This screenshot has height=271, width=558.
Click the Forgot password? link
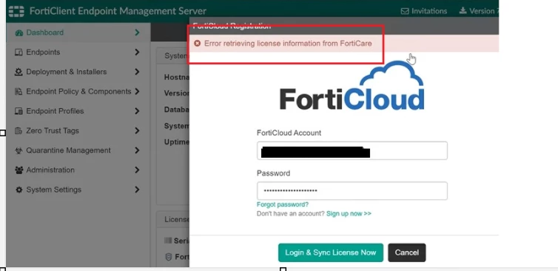283,204
